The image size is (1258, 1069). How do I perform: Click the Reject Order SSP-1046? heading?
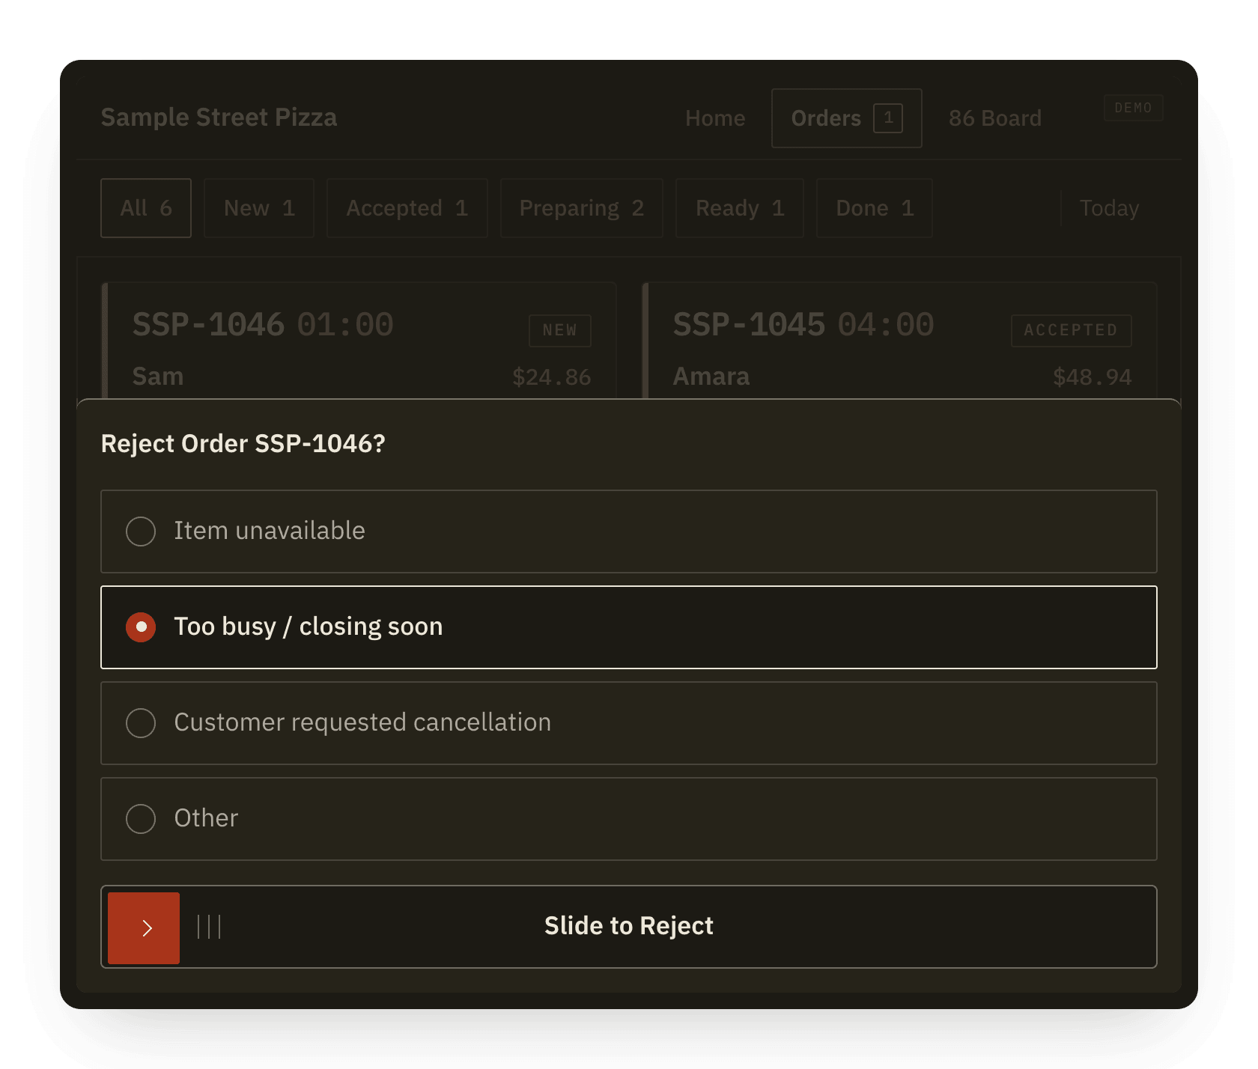[x=243, y=444]
